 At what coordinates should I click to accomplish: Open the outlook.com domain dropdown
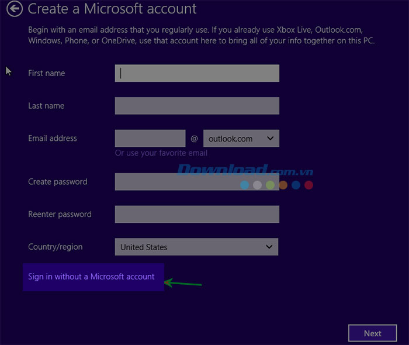(241, 139)
